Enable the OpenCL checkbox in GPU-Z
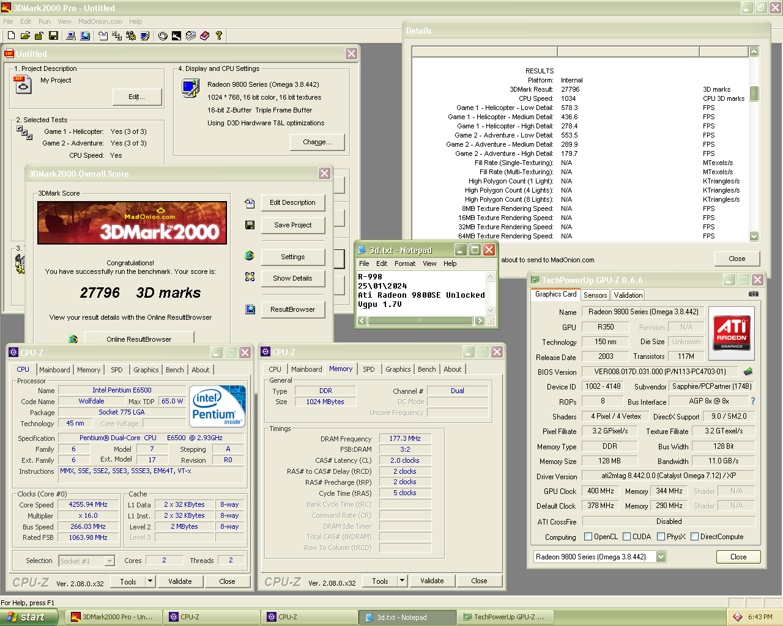This screenshot has width=783, height=626. click(588, 537)
